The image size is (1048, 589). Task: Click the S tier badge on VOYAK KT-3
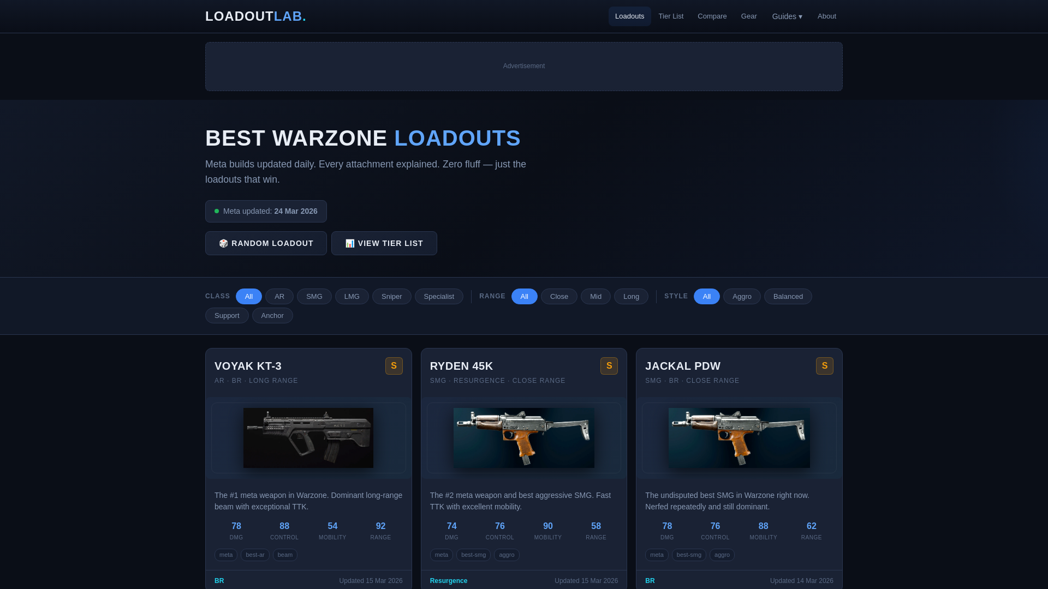pos(394,366)
